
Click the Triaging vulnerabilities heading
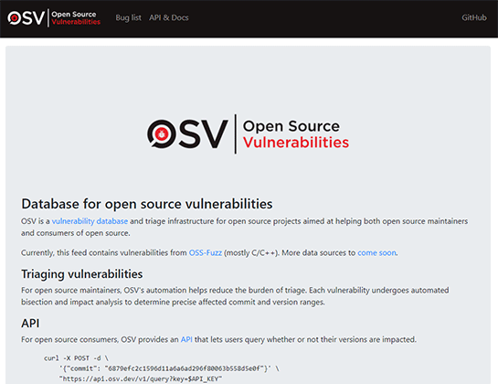(82, 274)
